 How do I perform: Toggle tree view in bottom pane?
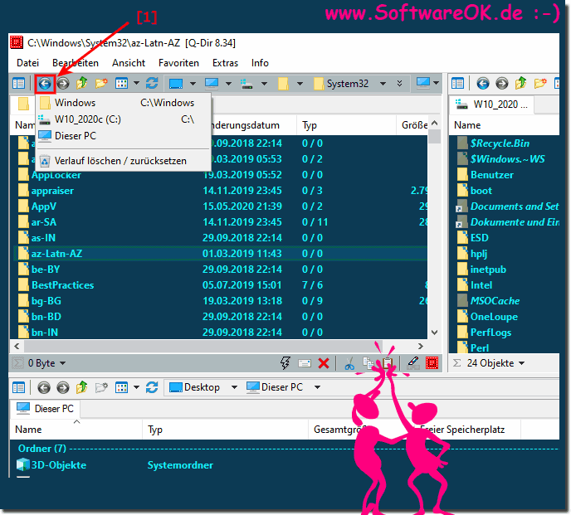[x=18, y=387]
